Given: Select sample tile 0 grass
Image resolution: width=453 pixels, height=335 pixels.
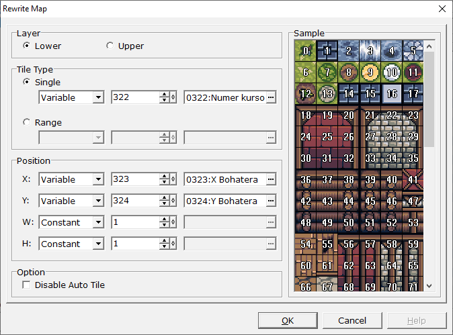Looking at the screenshot, I should click(x=305, y=51).
